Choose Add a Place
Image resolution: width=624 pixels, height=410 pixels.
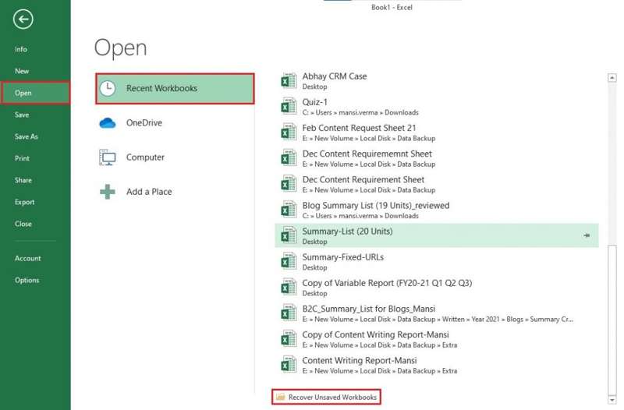coord(175,192)
